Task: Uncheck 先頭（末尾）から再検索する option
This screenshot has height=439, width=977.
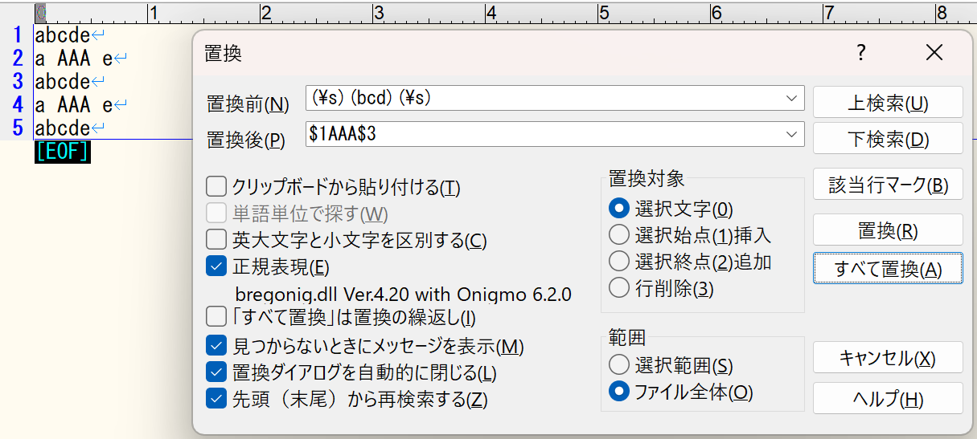Action: coord(216,398)
